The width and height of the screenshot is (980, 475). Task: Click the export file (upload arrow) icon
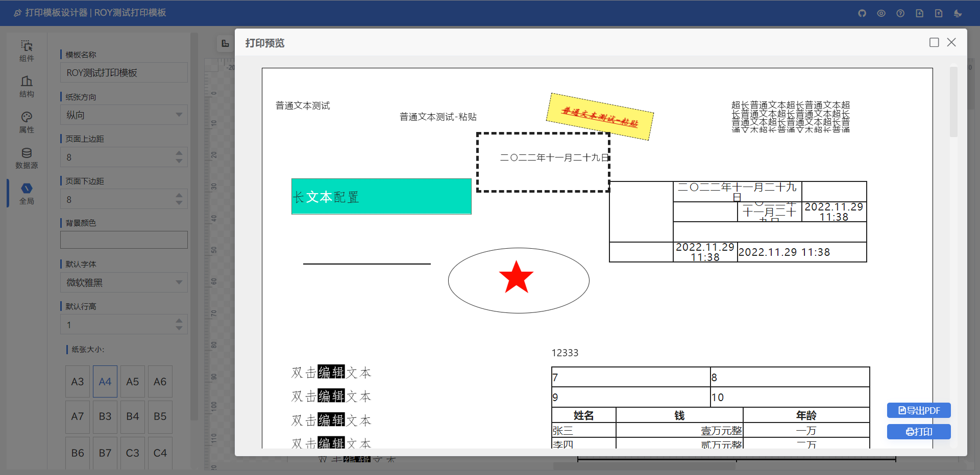[x=939, y=13]
